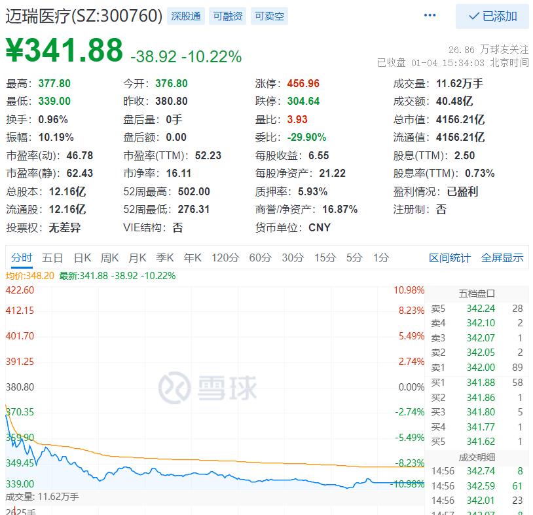533x515 pixels.
Task: Click the 422.60 top axis price label
Action: 20,290
